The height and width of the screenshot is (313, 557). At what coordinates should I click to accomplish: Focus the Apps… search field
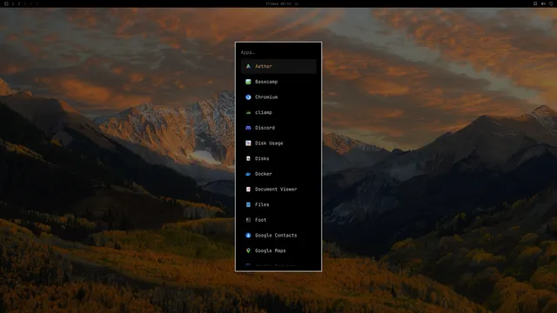click(278, 52)
